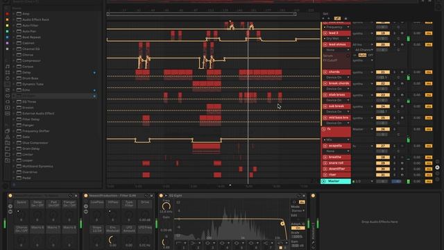The height and width of the screenshot is (250, 444).
Task: Click the arrow icon on stab brass track
Action: click(x=325, y=95)
